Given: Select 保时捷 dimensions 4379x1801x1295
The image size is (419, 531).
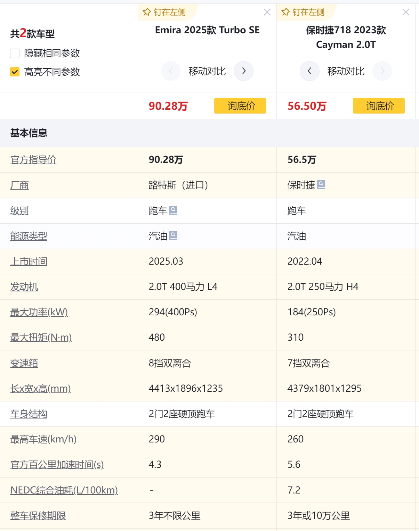Looking at the screenshot, I should point(324,389).
